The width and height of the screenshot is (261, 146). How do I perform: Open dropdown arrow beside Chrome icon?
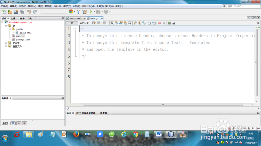(74, 12)
